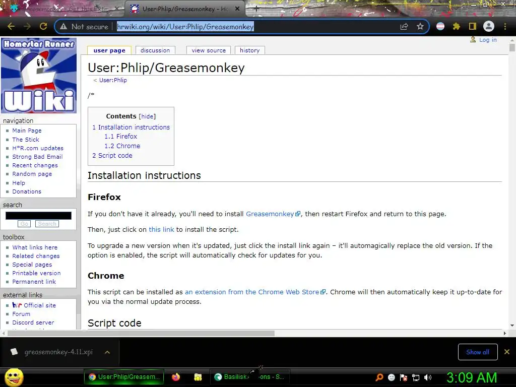This screenshot has height=387, width=516.
Task: Click the horizontal scrollbar thumb
Action: (x=141, y=334)
